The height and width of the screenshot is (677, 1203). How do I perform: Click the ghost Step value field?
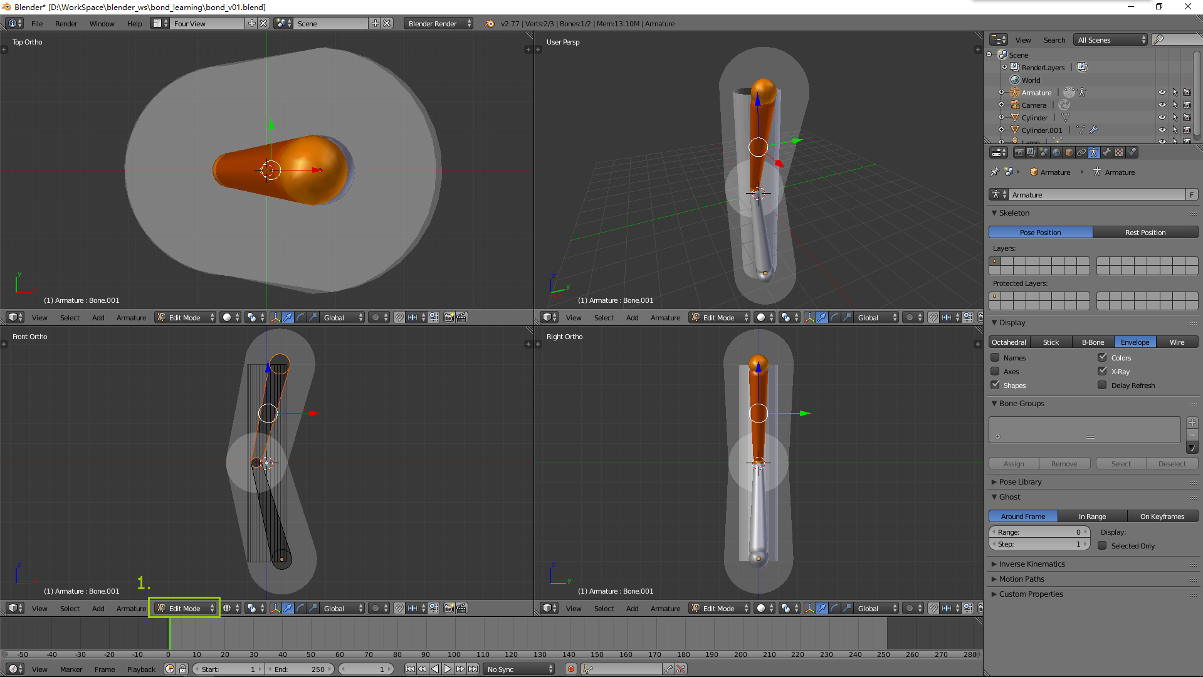click(1039, 544)
